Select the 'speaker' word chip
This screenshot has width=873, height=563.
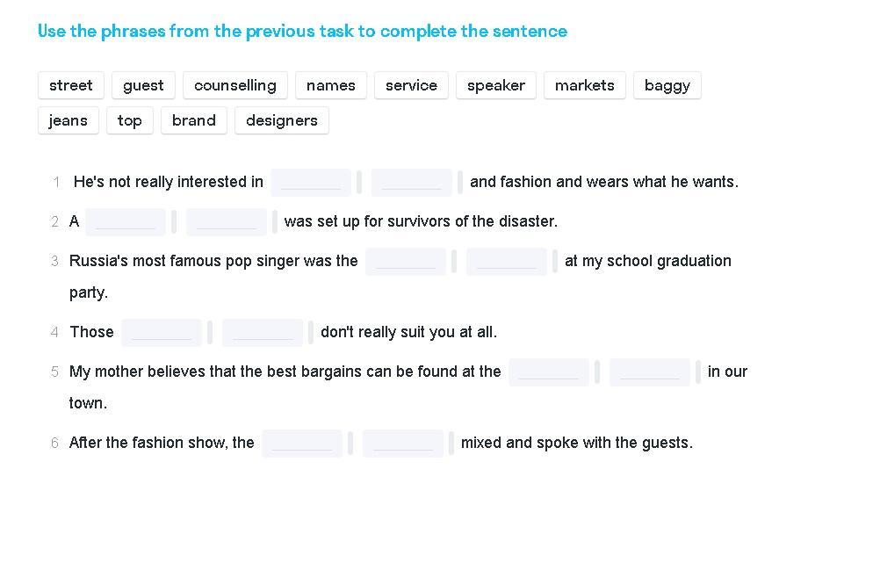pos(496,85)
